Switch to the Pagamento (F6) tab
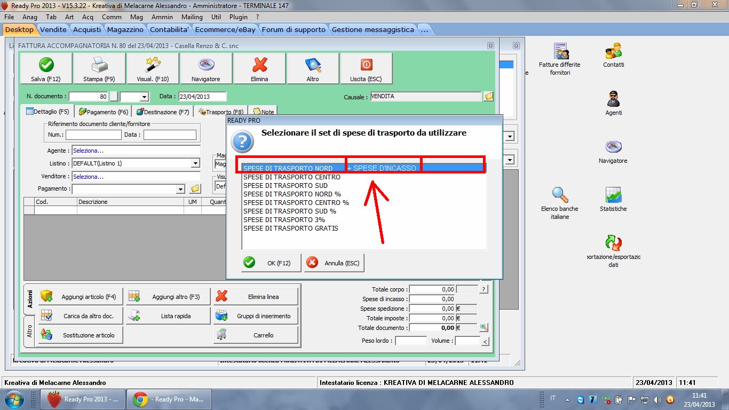The width and height of the screenshot is (729, 410). (x=104, y=112)
